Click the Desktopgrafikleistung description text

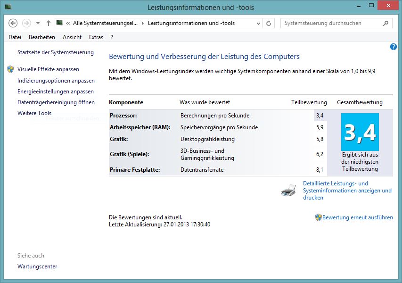207,139
